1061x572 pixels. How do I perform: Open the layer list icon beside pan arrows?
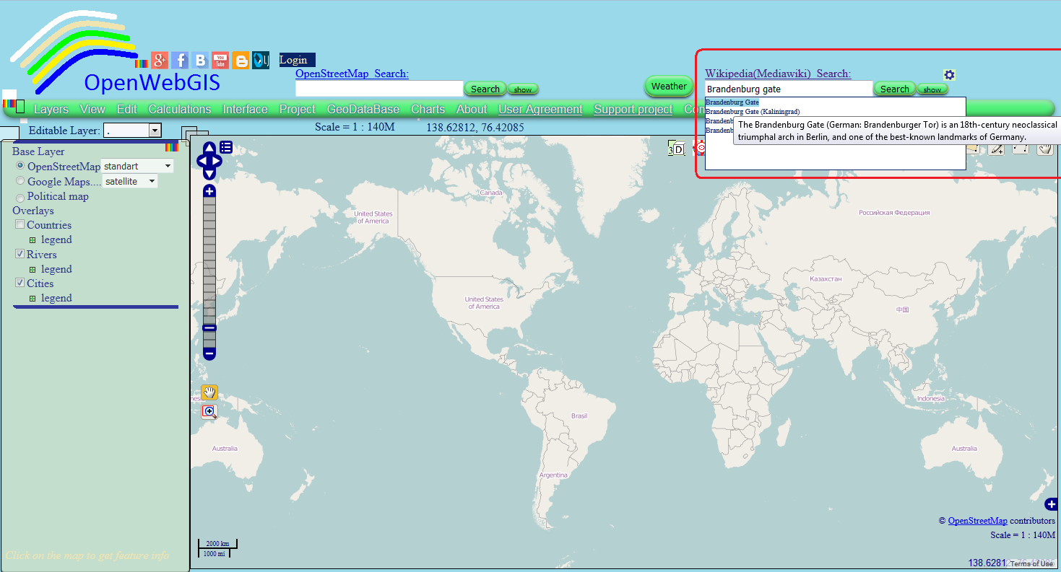[x=226, y=146]
